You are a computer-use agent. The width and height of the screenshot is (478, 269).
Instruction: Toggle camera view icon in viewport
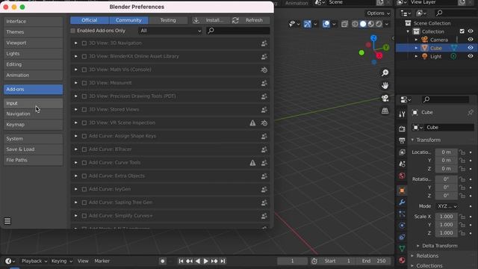point(385,98)
